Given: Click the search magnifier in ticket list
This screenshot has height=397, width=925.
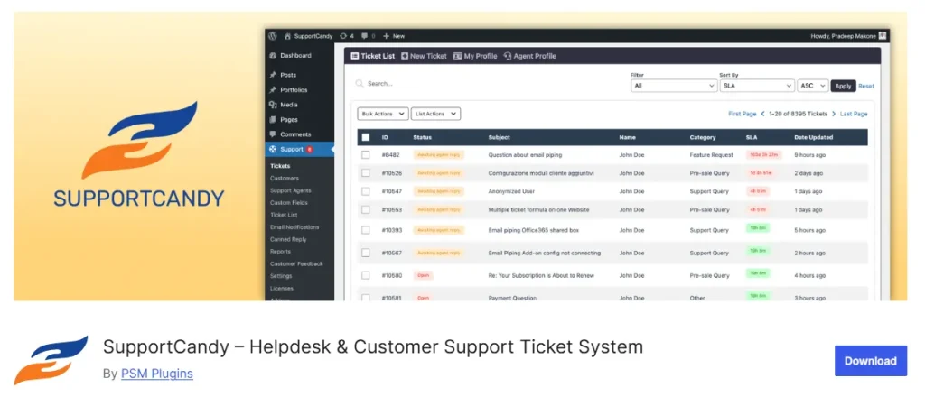Looking at the screenshot, I should (360, 84).
